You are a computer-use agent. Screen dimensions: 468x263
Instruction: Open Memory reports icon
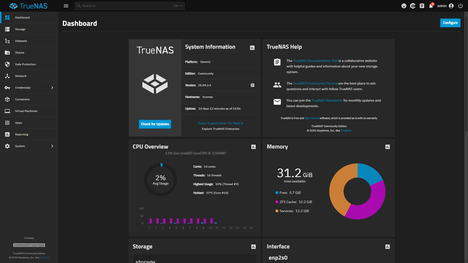point(388,147)
